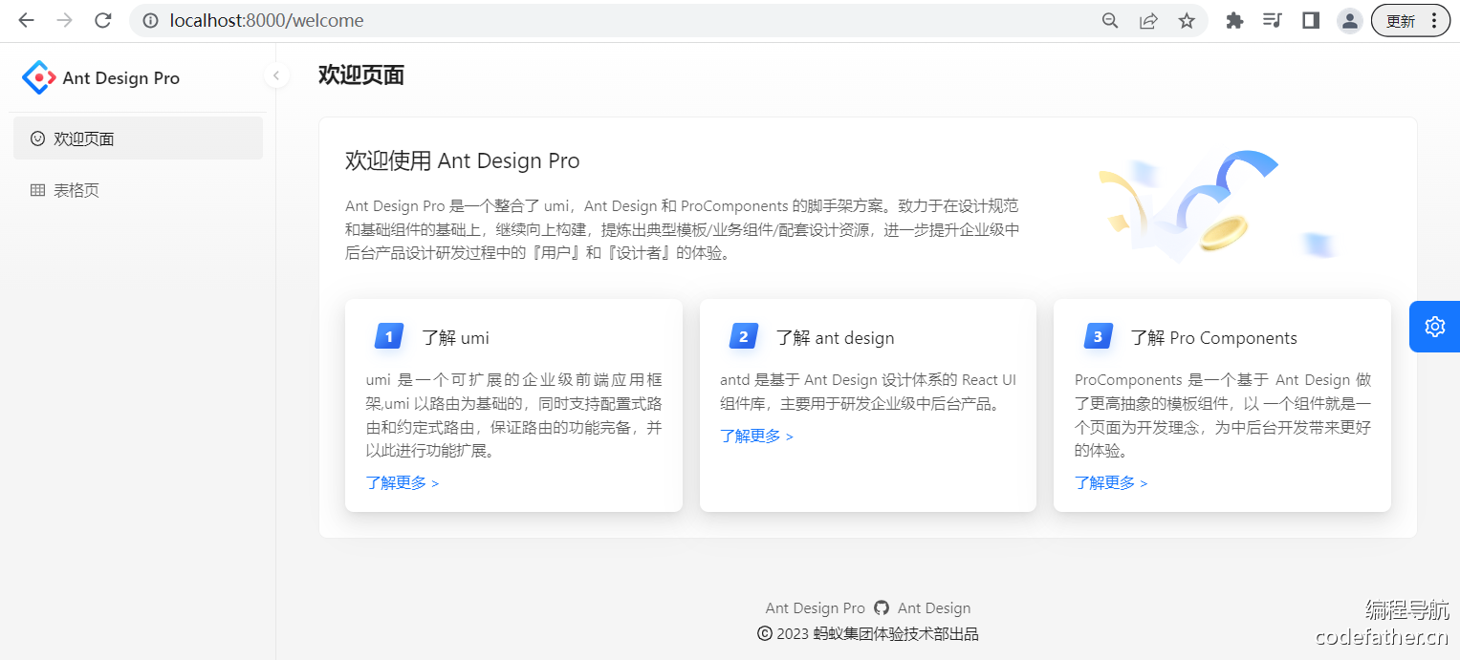Viewport: 1460px width, 660px height.
Task: Click the 了解 ant design card title
Action: 836,337
